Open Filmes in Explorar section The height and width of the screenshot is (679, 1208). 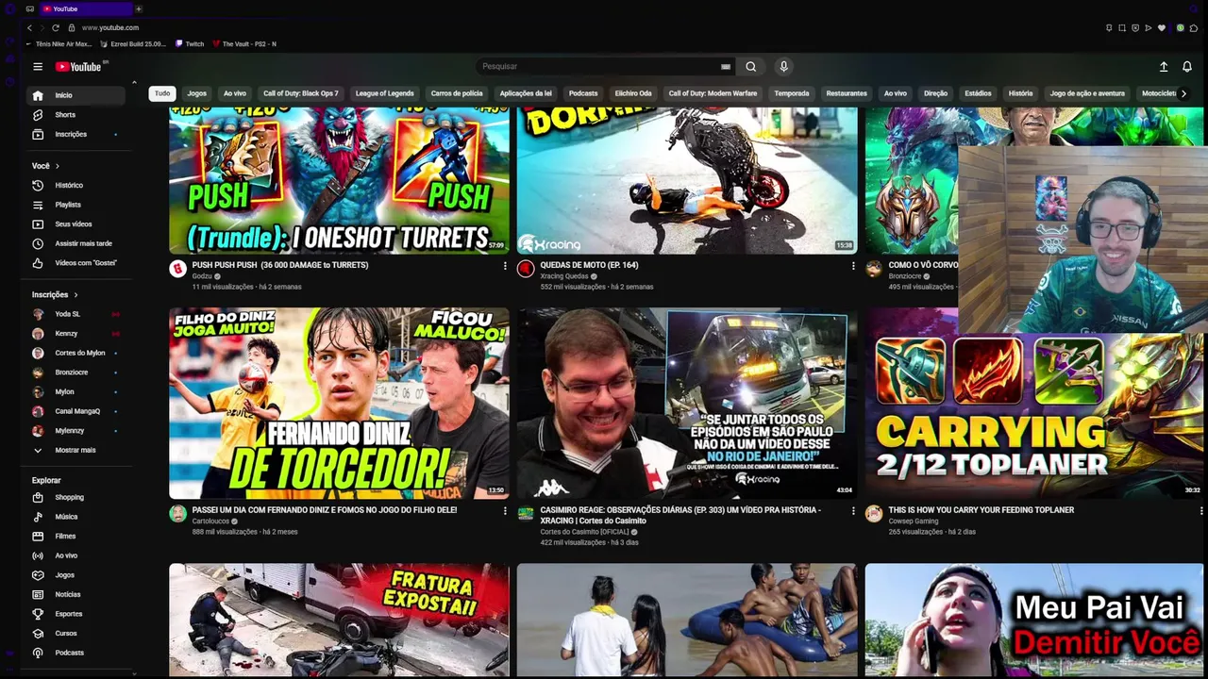click(x=75, y=537)
